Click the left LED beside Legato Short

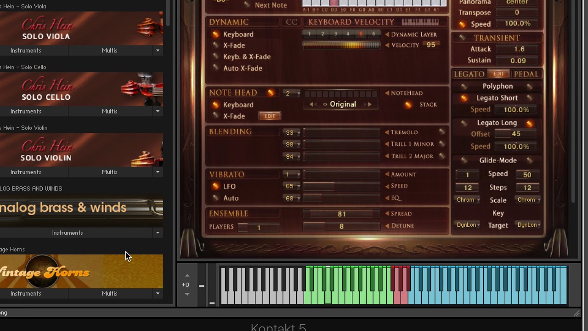point(464,98)
